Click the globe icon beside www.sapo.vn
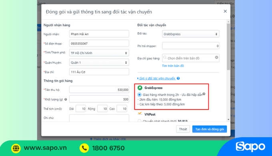 (x=16, y=148)
